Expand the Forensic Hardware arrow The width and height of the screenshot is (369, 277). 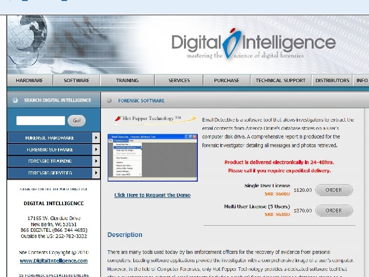pos(96,138)
